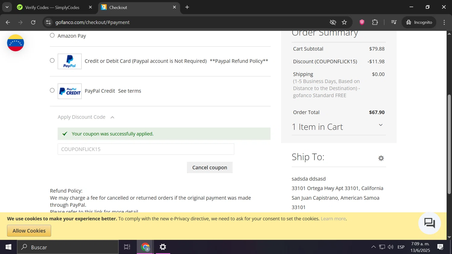Click the Incognito indicator button
Image resolution: width=452 pixels, height=254 pixels.
point(419,22)
